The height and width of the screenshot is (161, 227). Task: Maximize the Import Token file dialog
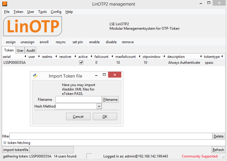pos(104,75)
